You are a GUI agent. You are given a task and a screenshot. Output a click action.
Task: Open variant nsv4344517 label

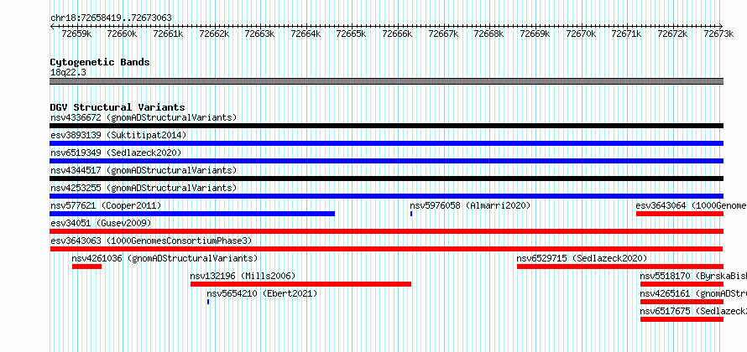tap(144, 170)
